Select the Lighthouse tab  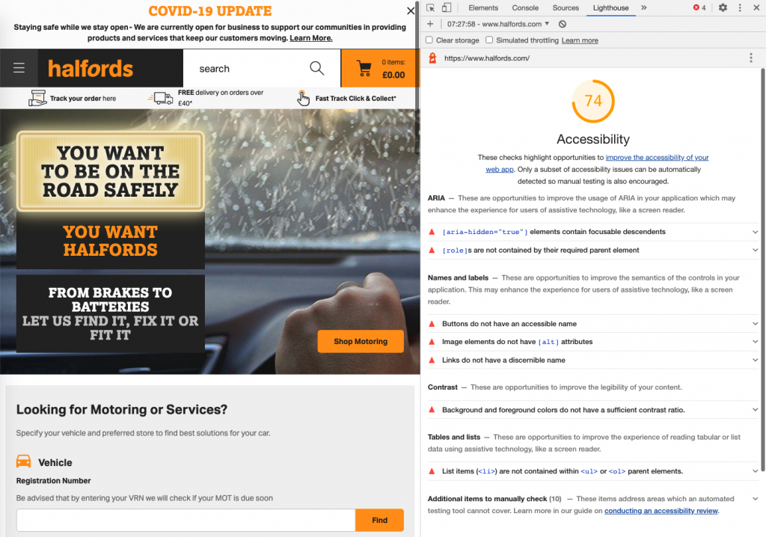(x=610, y=7)
